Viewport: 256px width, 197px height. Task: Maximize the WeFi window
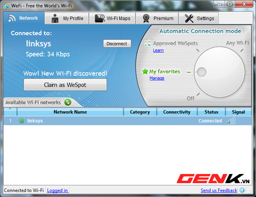(x=230, y=4)
